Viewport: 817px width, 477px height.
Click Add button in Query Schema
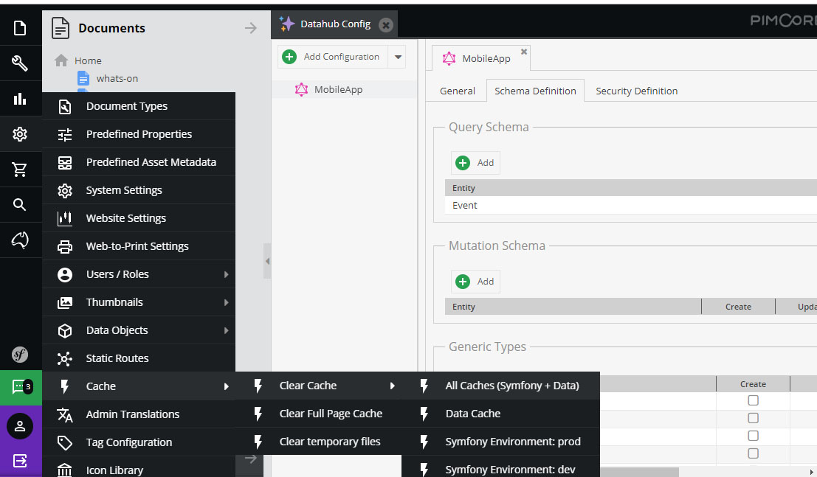pos(475,163)
